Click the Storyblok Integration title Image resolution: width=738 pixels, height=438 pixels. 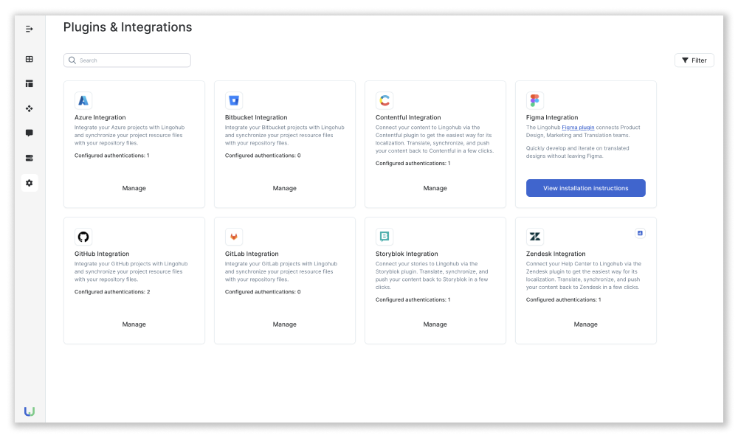tap(407, 254)
